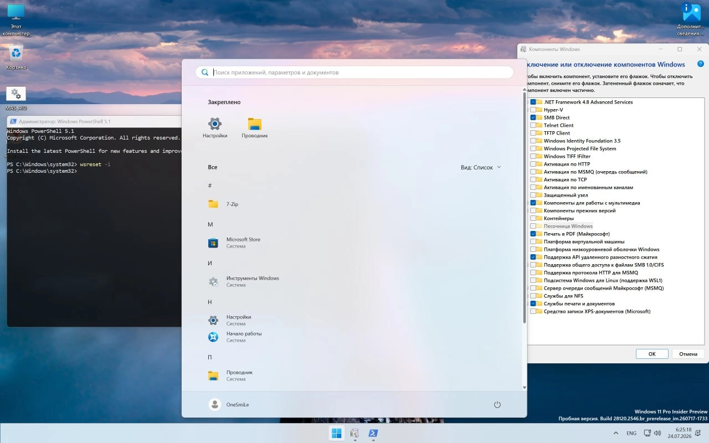Click the OK button in Компоненты Windows
Screen dimensions: 709x443
(652, 354)
